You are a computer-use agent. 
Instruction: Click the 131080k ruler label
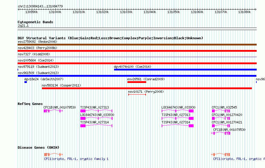click(244, 12)
